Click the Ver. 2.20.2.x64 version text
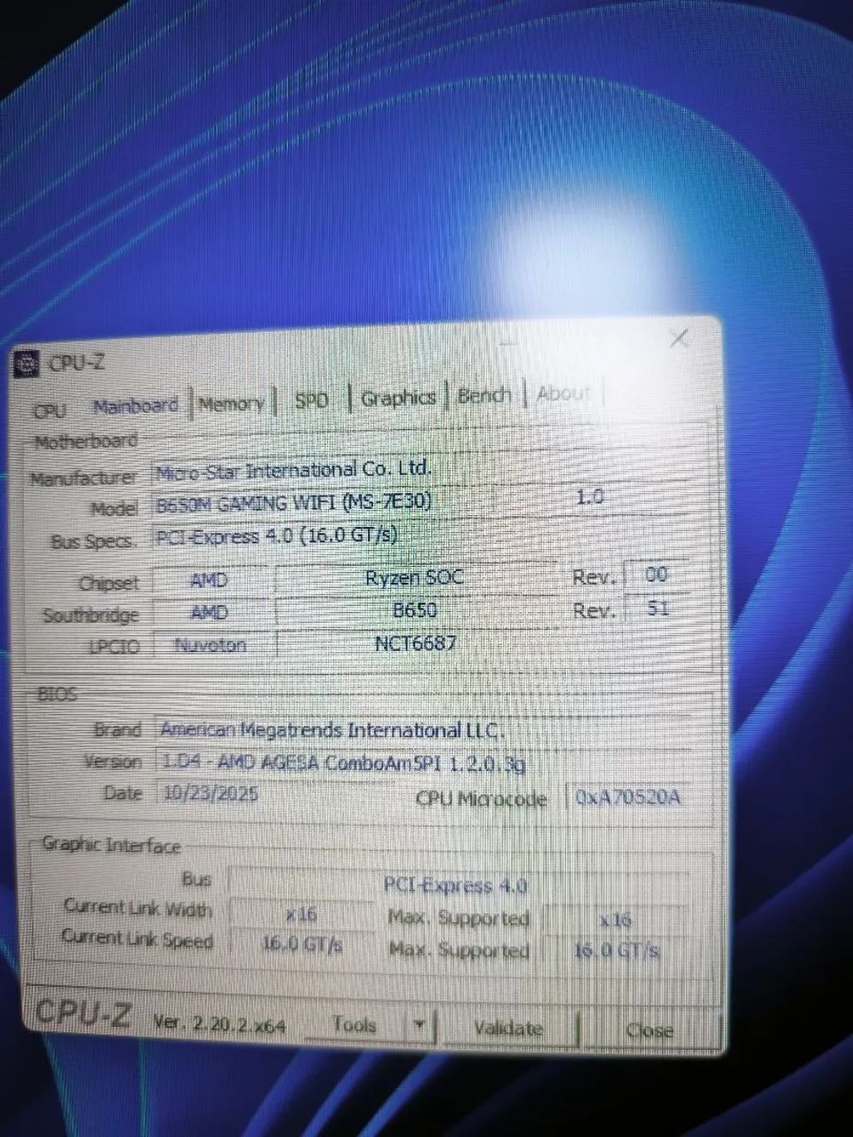The height and width of the screenshot is (1137, 853). coord(219,1023)
